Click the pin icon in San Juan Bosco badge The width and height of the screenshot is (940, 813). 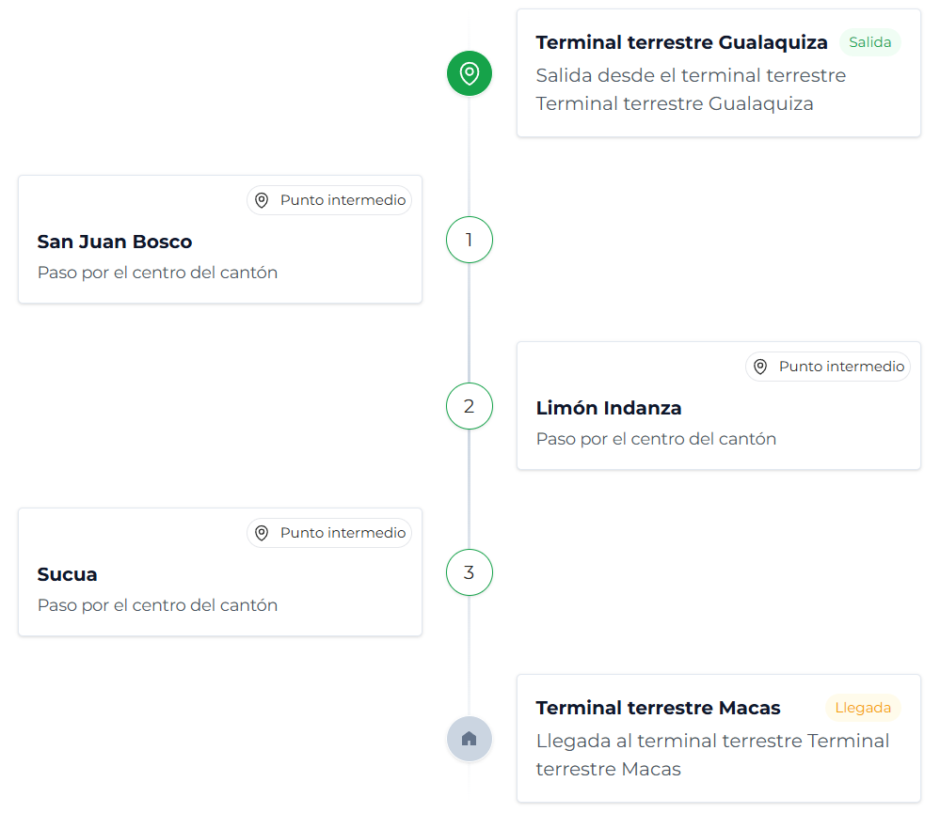click(263, 200)
